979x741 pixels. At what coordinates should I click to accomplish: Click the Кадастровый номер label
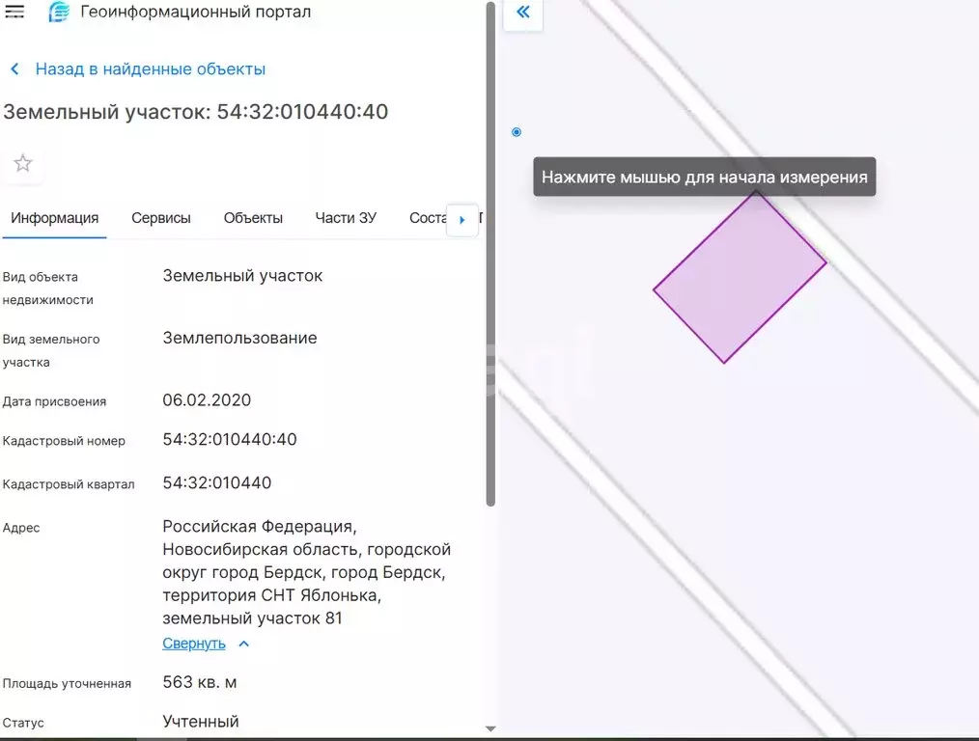(64, 440)
